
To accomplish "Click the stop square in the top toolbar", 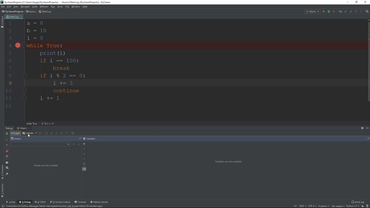I will click(x=334, y=12).
